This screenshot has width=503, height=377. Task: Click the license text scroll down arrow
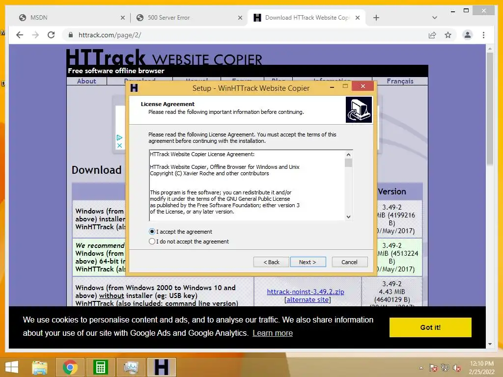tap(348, 217)
